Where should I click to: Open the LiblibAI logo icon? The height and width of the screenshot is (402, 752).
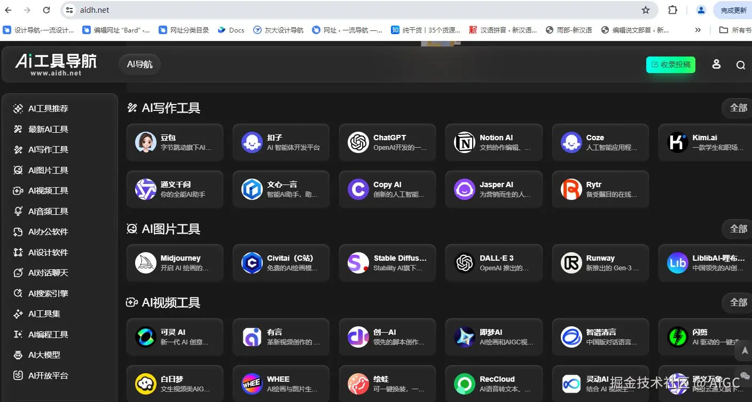point(677,263)
